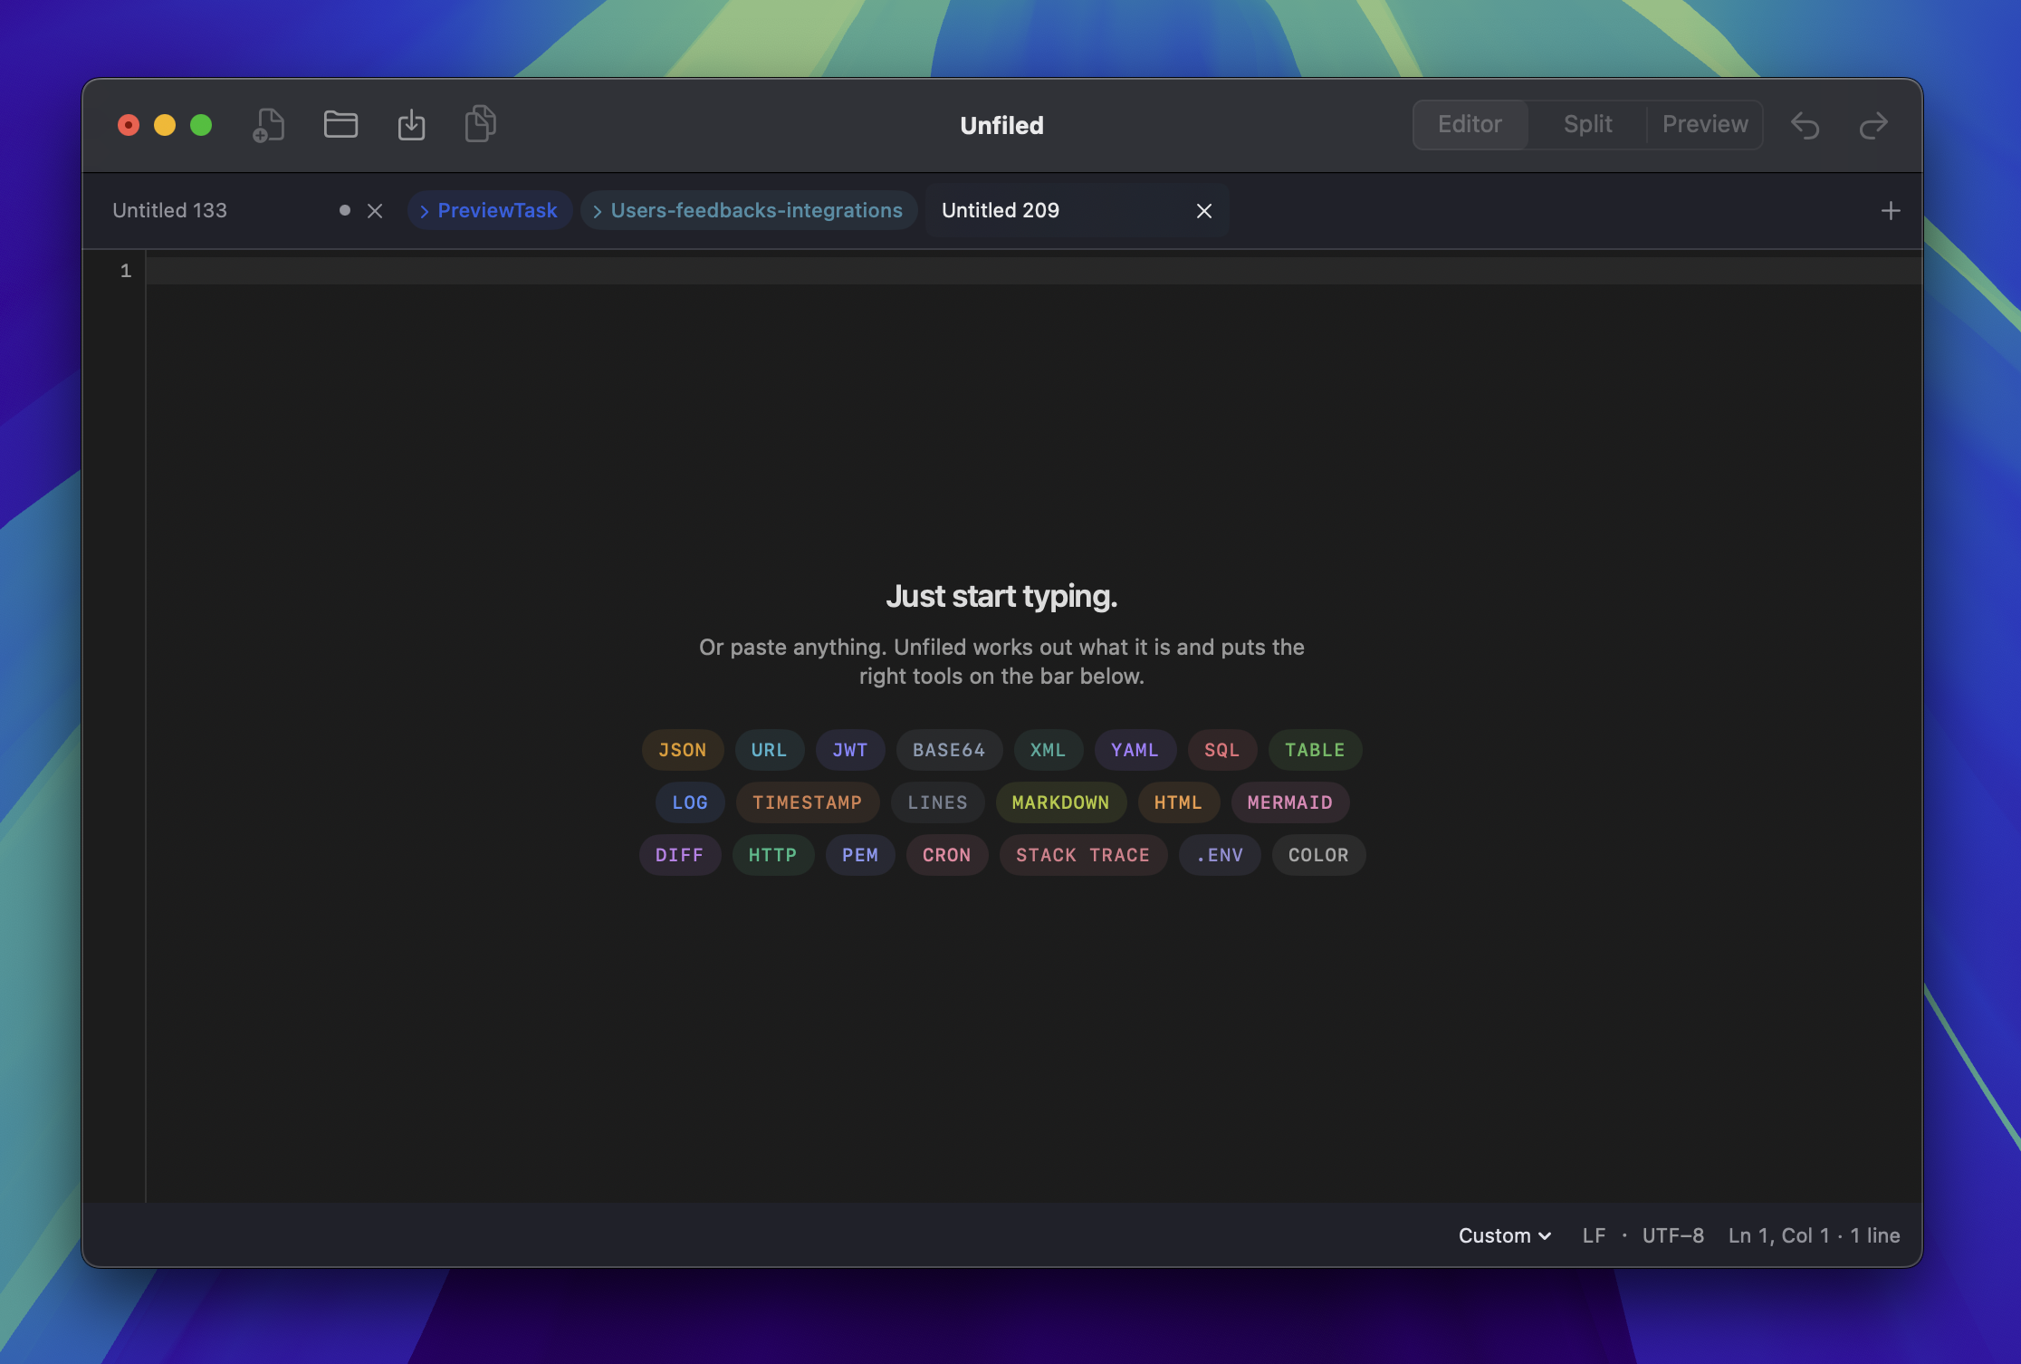The image size is (2021, 1364).
Task: Click the XML format chip
Action: pos(1049,750)
